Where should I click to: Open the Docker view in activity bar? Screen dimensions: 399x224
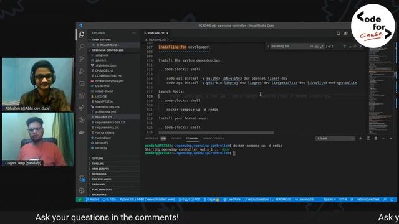pyautogui.click(x=82, y=133)
